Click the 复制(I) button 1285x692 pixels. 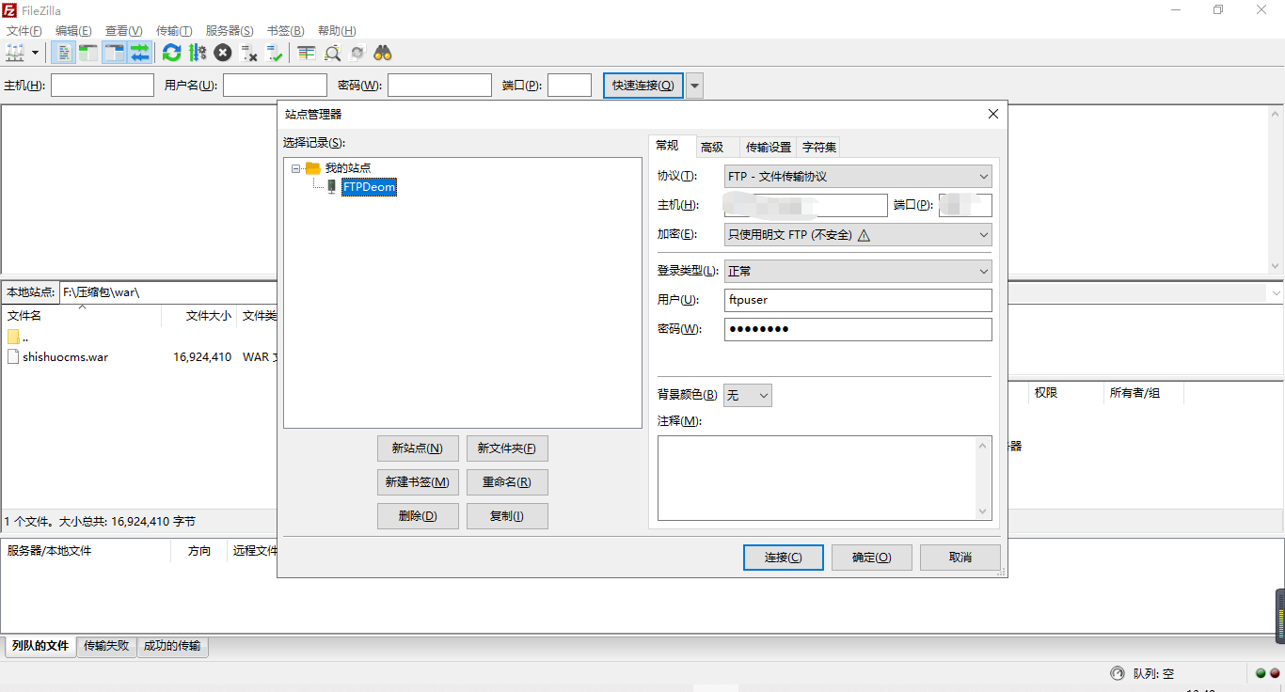point(507,516)
